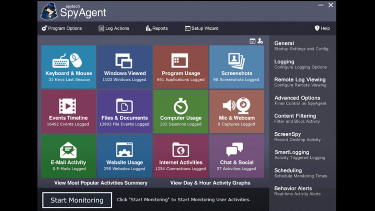Screen dimensions: 375x211
Task: Open the Reports menu
Action: (x=157, y=28)
